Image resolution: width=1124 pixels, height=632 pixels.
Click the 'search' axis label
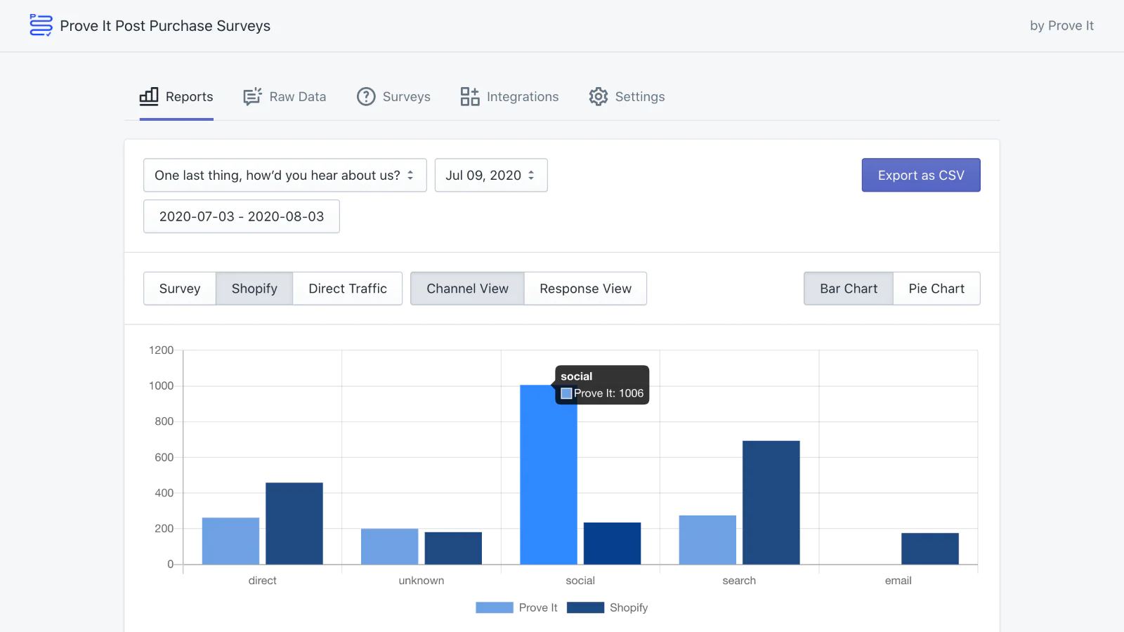pos(739,581)
